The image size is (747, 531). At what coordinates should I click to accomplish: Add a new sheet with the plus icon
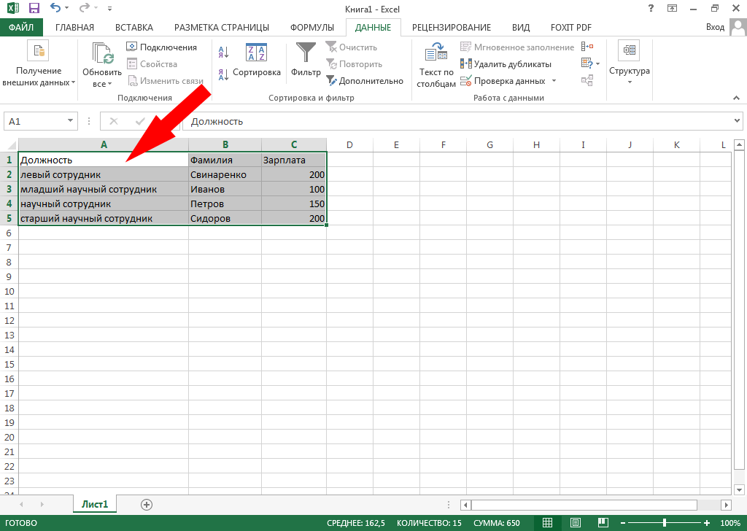click(147, 504)
